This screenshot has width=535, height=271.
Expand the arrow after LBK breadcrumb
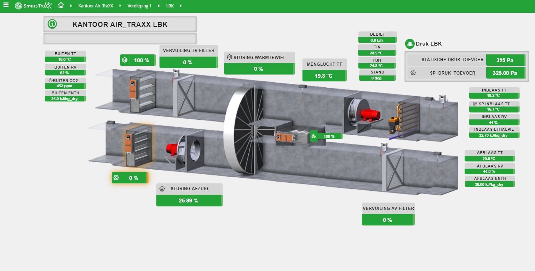[181, 6]
